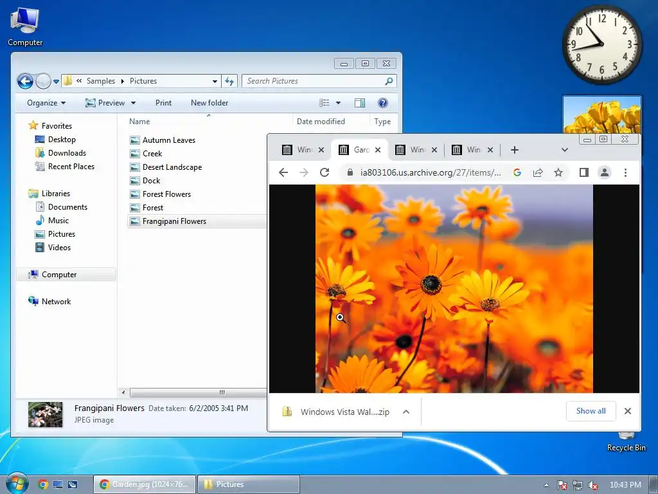This screenshot has width=658, height=494.
Task: Click the Windows Start orb
Action: coord(17,484)
